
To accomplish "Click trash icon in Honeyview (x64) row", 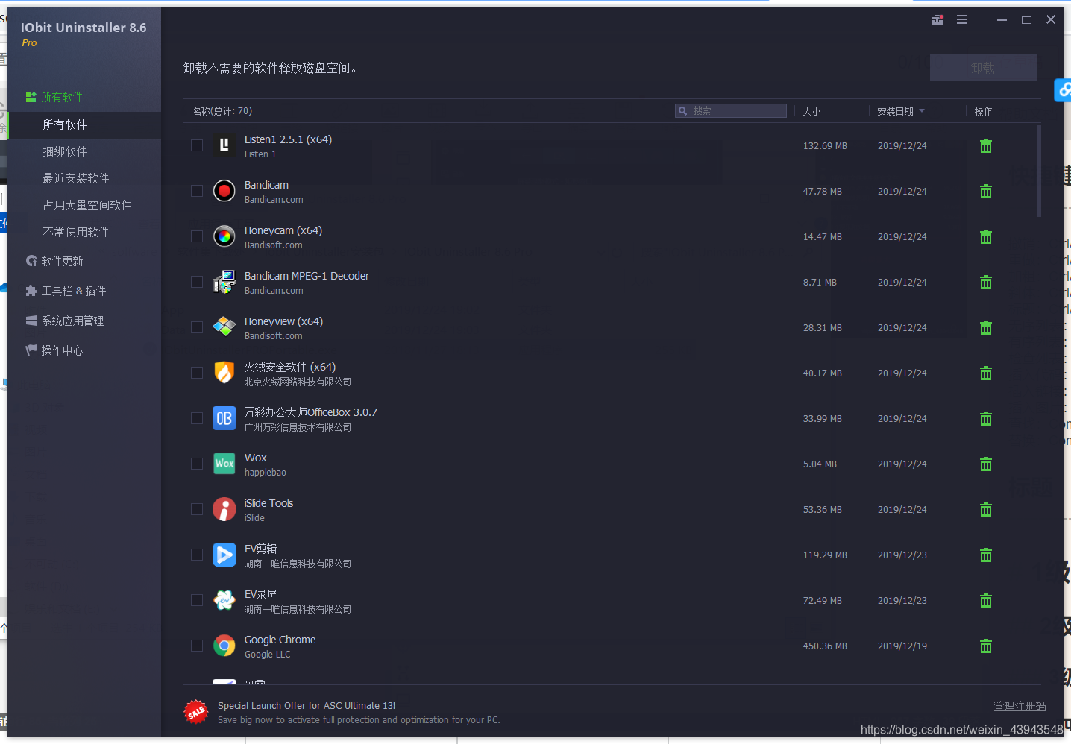I will pyautogui.click(x=986, y=328).
